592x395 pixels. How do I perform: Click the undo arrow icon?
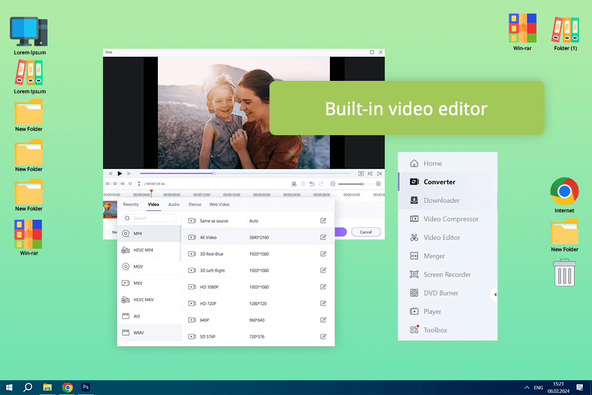coord(312,184)
